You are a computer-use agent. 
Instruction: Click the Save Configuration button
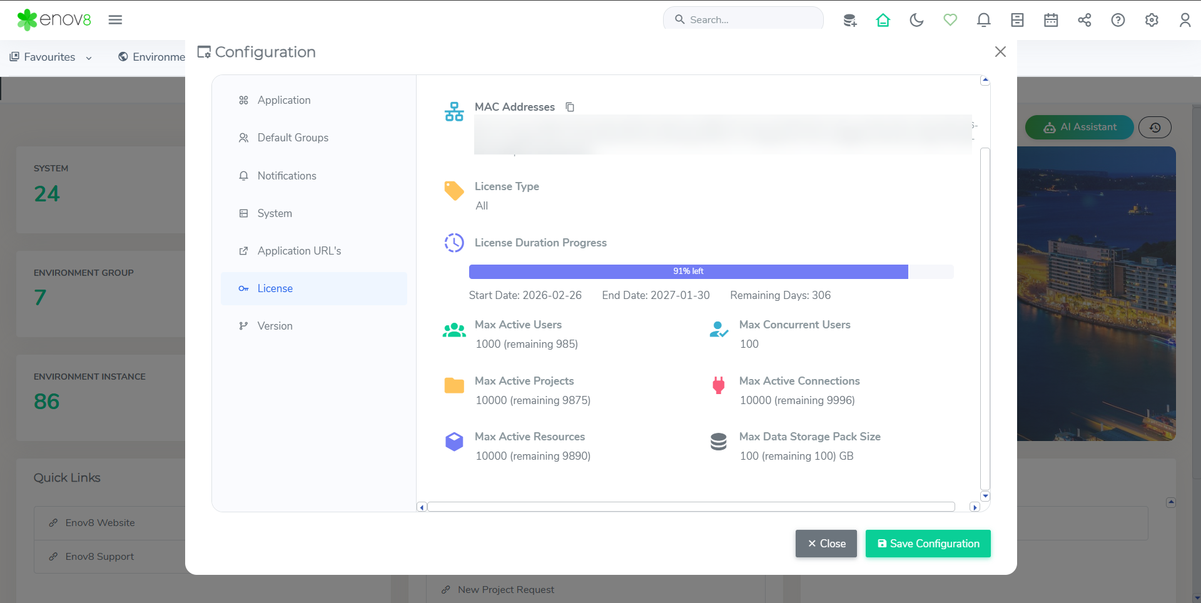pos(928,544)
